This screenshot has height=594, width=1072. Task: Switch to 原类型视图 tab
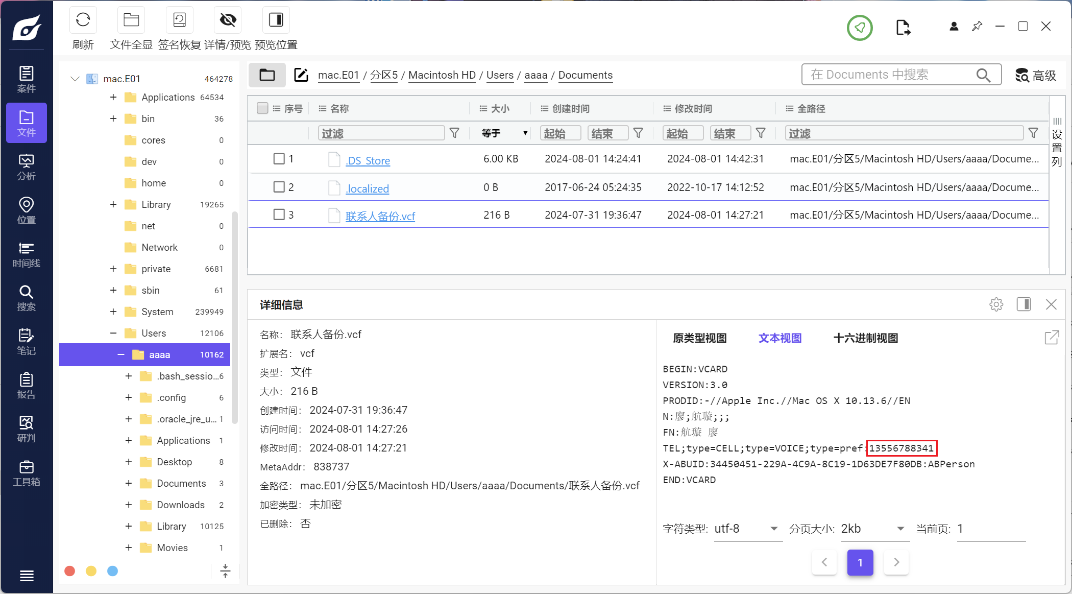coord(699,338)
